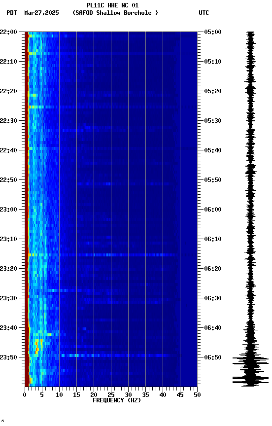Click the SAFOD Shallow Borehole label
This screenshot has width=272, height=426.
point(115,13)
